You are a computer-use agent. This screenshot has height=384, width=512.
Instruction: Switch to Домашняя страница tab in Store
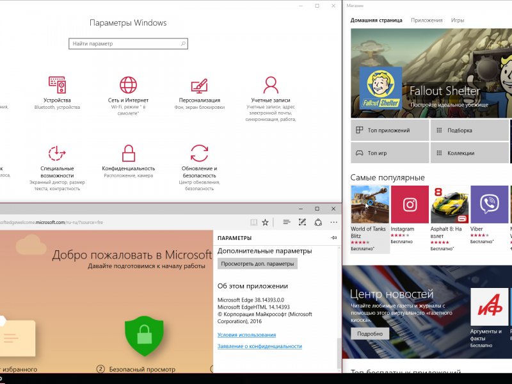(376, 20)
